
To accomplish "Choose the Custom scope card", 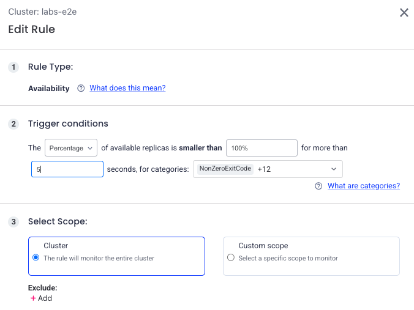I will pyautogui.click(x=311, y=256).
